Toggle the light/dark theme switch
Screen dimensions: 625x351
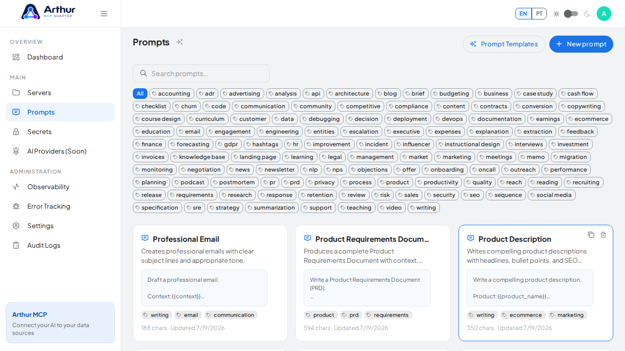click(571, 14)
